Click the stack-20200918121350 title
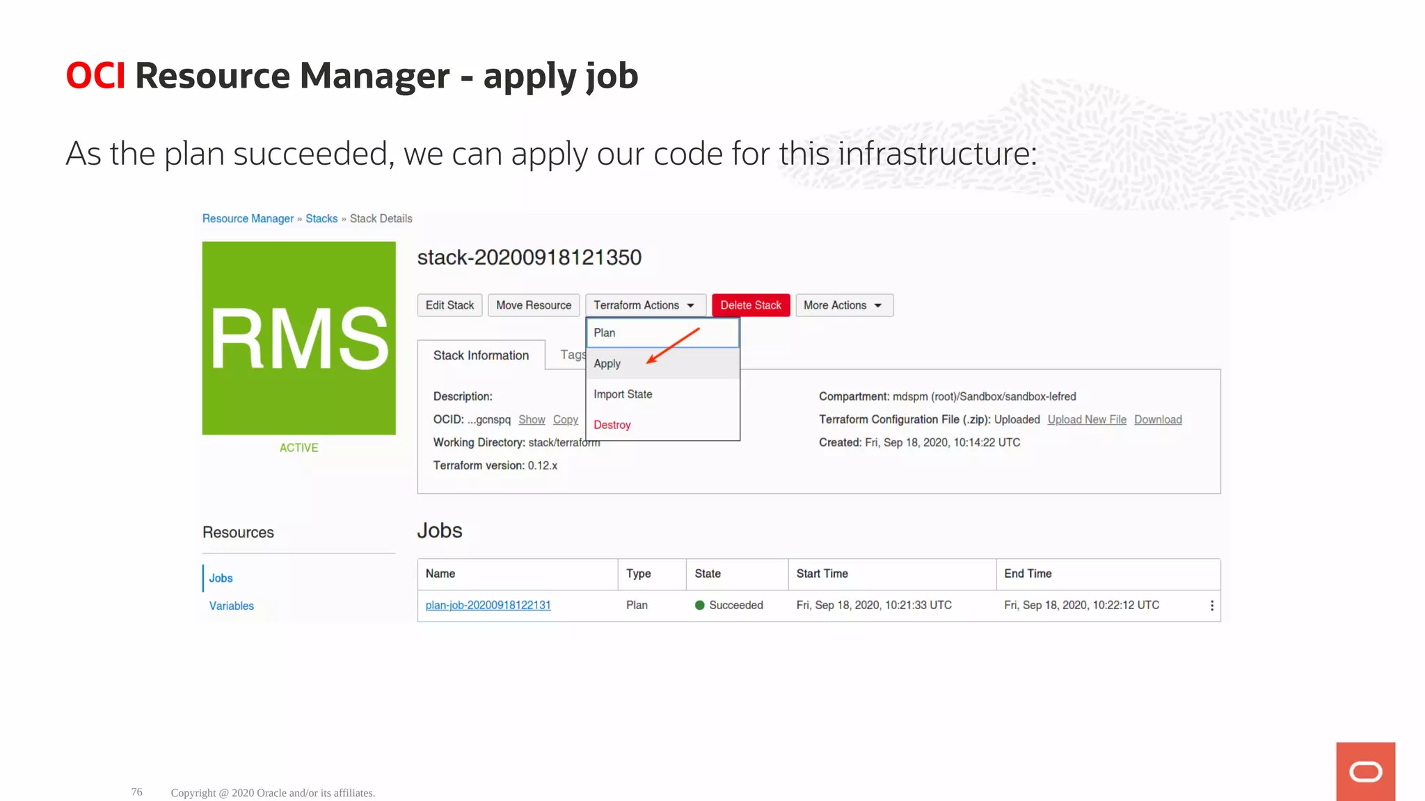 click(529, 257)
